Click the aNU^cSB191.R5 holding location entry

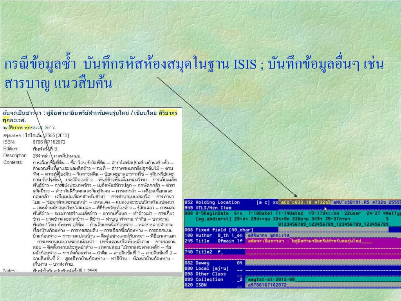click(x=366, y=202)
